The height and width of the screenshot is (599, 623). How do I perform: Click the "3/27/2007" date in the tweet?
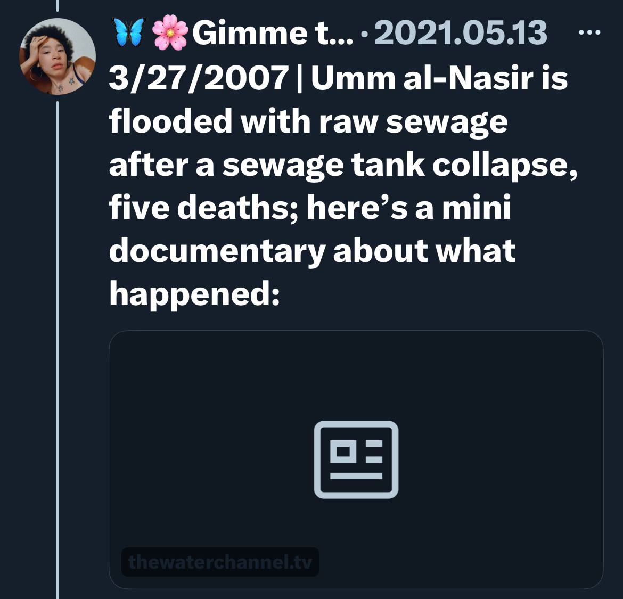[x=197, y=78]
